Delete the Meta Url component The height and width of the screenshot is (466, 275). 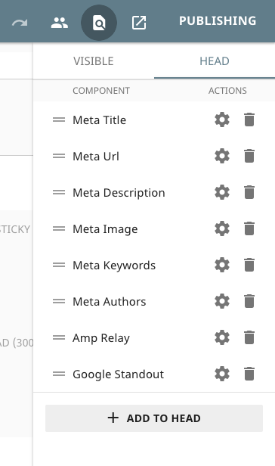pyautogui.click(x=249, y=156)
